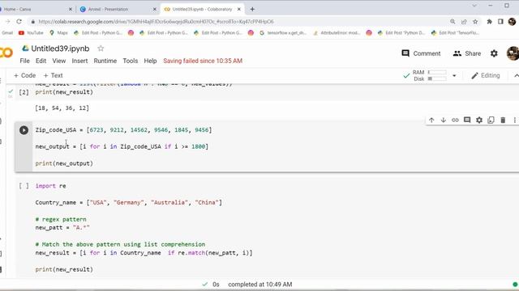Click the green connection status dot
This screenshot has width=519, height=291.
[x=515, y=284]
